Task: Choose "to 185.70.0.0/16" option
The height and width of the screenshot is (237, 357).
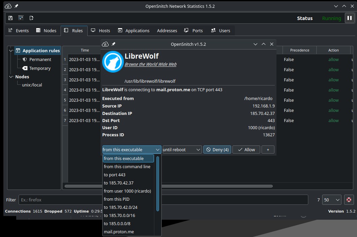Action: tap(128, 216)
